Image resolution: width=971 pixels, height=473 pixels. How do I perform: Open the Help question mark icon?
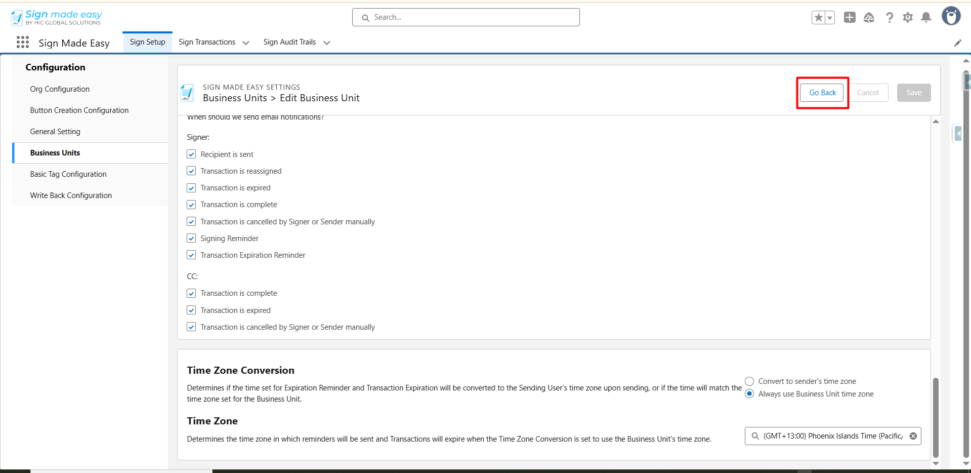click(x=889, y=18)
